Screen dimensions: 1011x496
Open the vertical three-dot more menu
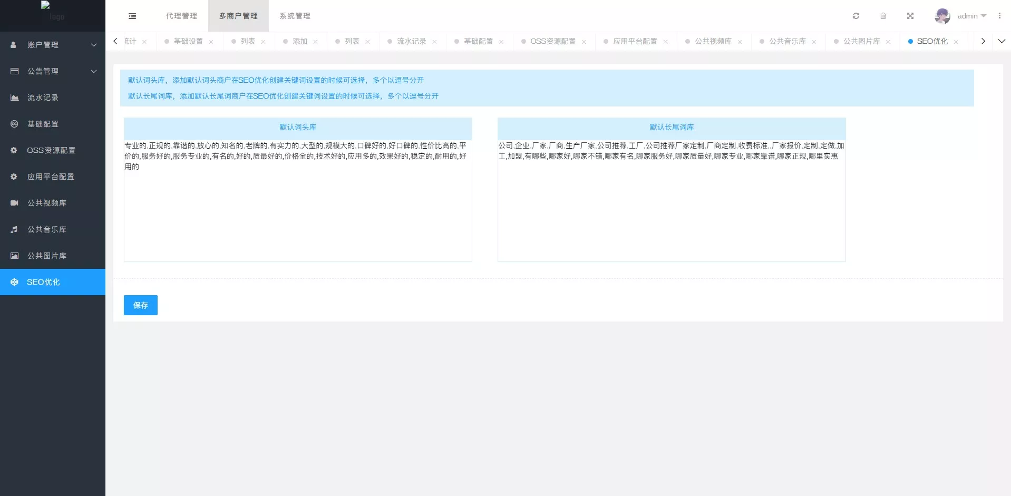click(999, 16)
